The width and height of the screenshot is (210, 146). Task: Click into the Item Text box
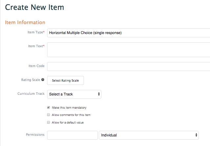pos(128,50)
